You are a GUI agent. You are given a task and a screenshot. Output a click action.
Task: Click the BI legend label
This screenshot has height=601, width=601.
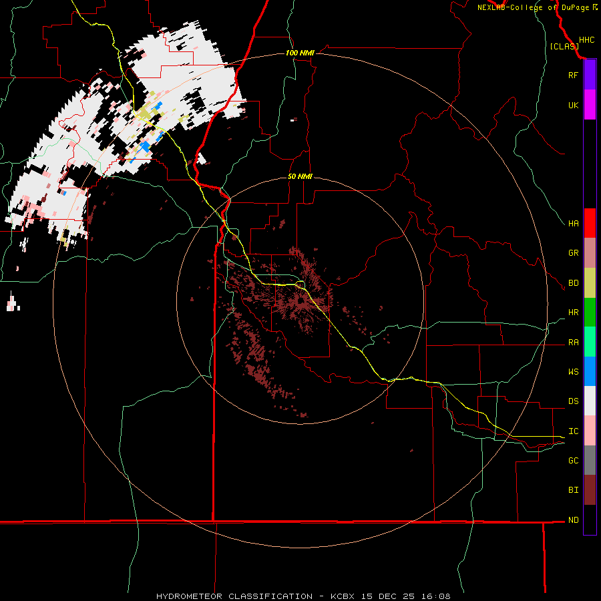click(573, 490)
